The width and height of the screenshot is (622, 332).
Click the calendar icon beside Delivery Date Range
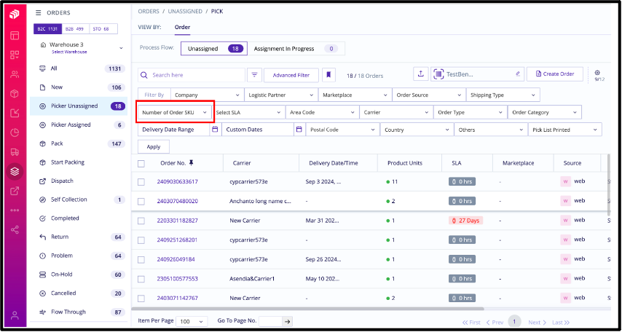[215, 130]
